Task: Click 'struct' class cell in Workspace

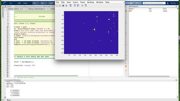Action: (165, 11)
